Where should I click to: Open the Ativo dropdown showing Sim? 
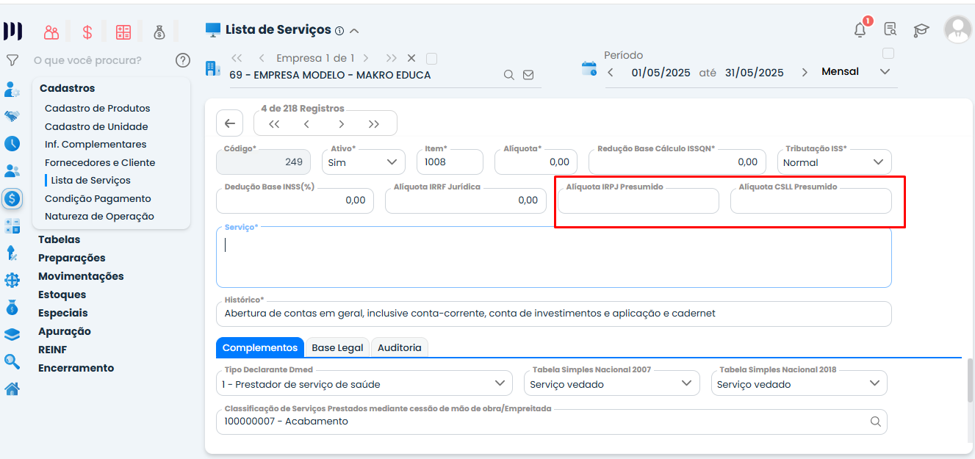[x=363, y=162]
